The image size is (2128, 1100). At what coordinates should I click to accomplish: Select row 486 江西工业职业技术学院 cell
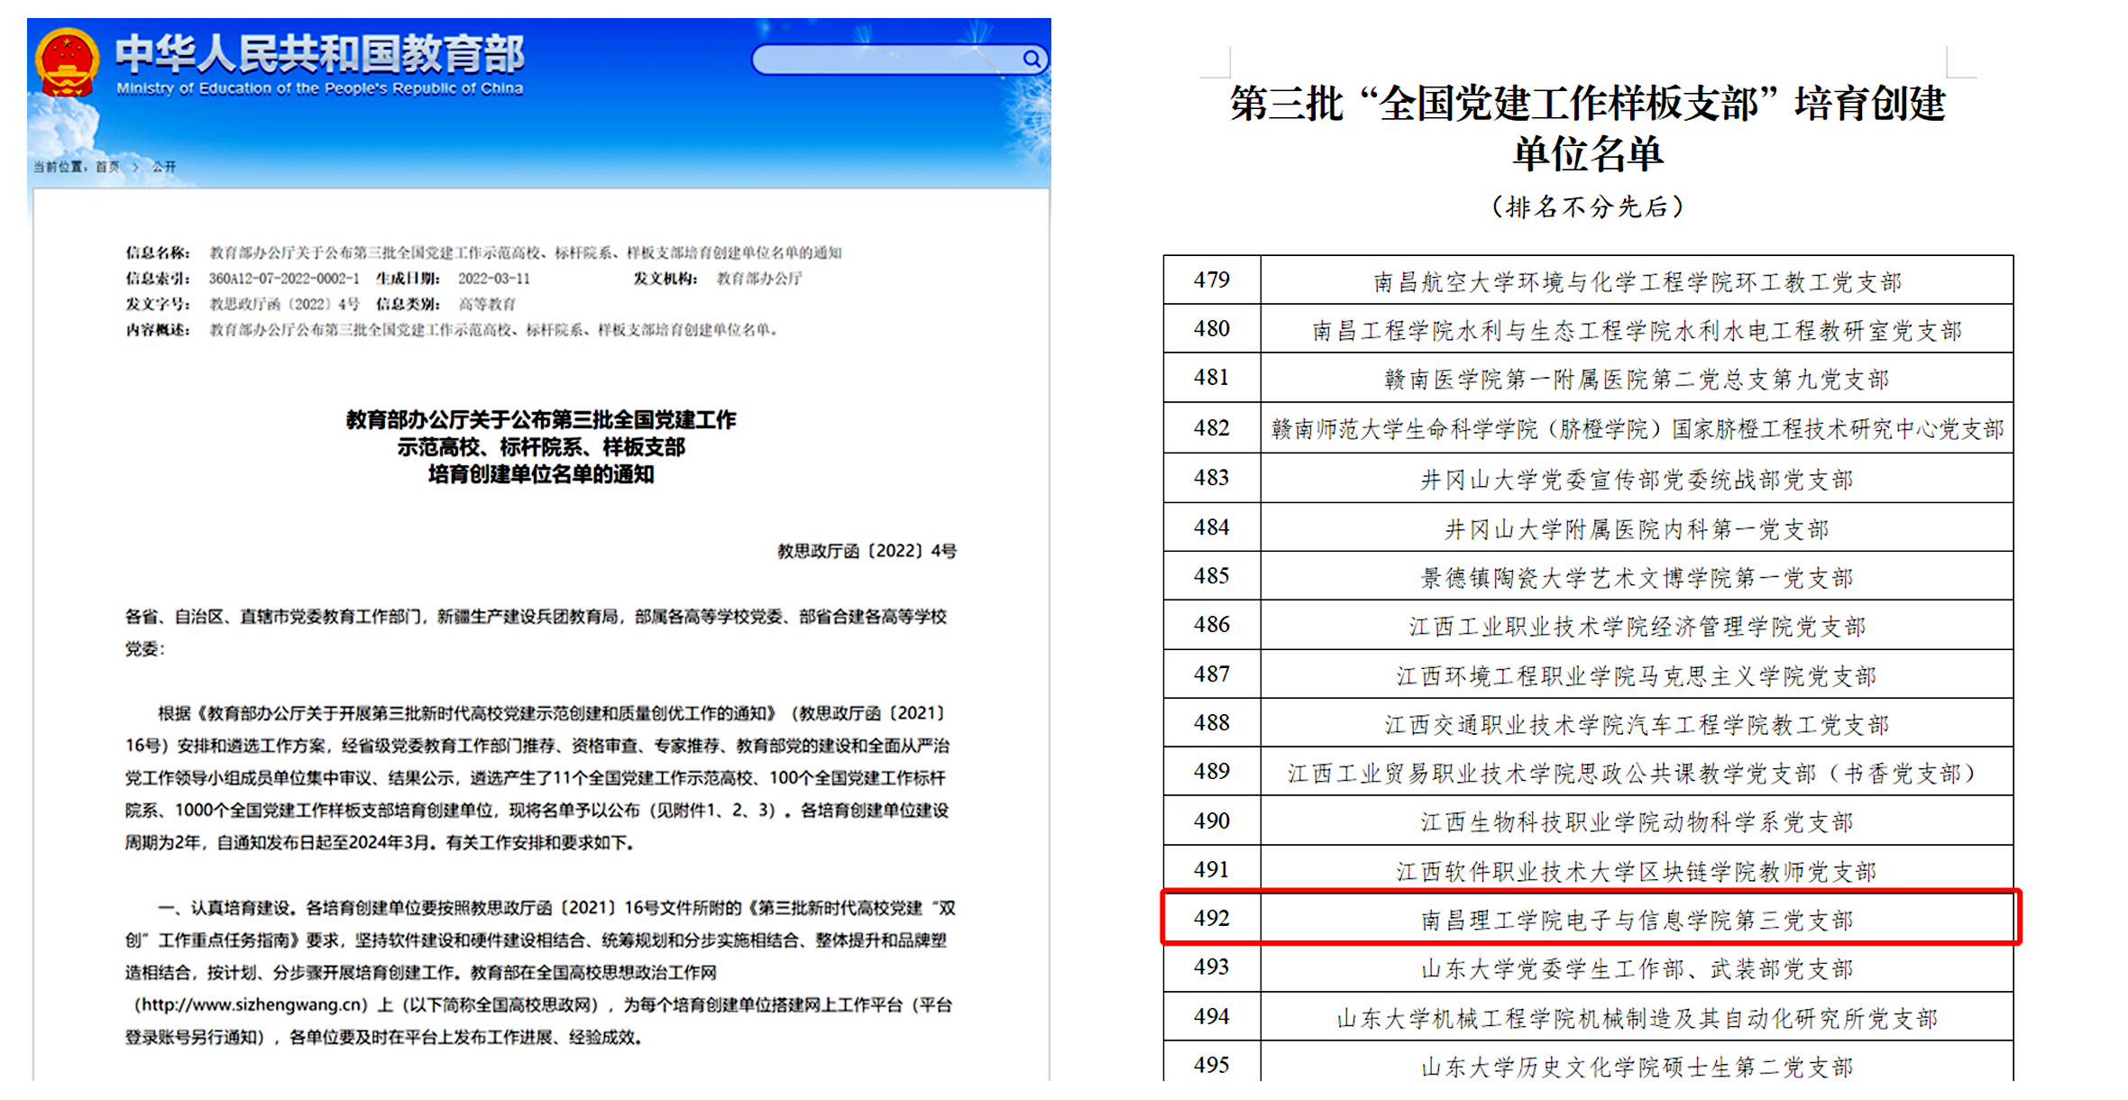click(x=1637, y=627)
